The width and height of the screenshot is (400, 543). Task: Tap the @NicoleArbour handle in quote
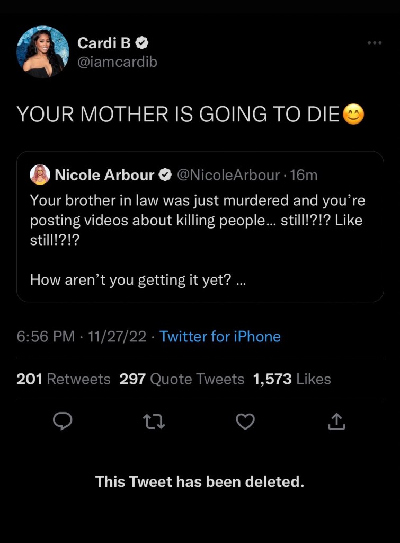[228, 174]
